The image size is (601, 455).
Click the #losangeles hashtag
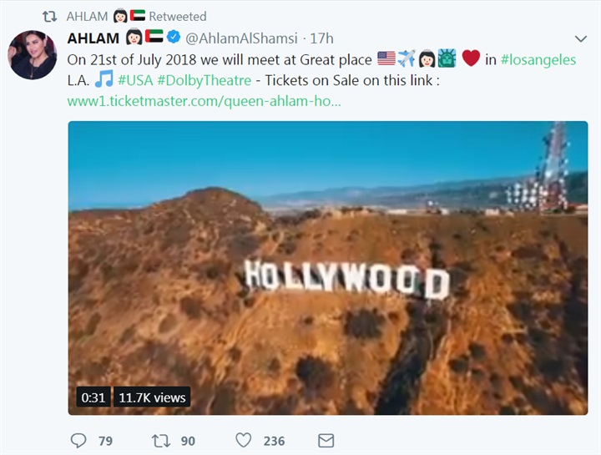pos(538,60)
